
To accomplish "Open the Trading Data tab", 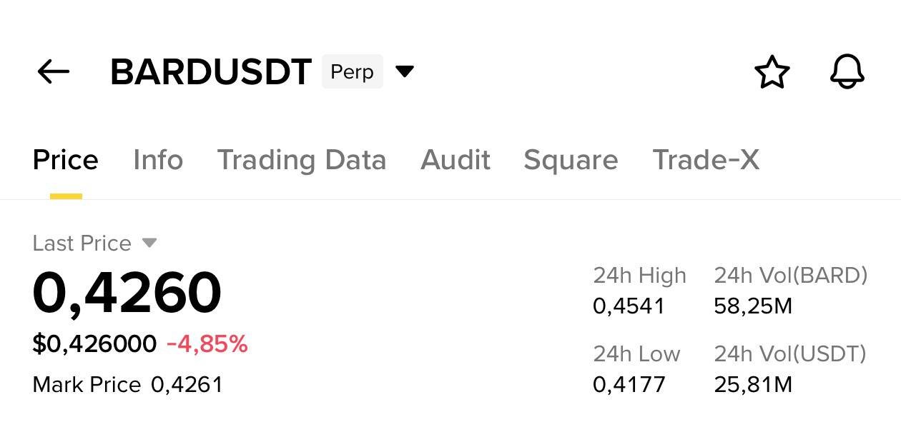I will coord(303,160).
